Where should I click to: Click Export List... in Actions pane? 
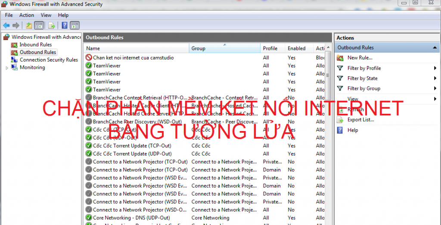coord(361,120)
